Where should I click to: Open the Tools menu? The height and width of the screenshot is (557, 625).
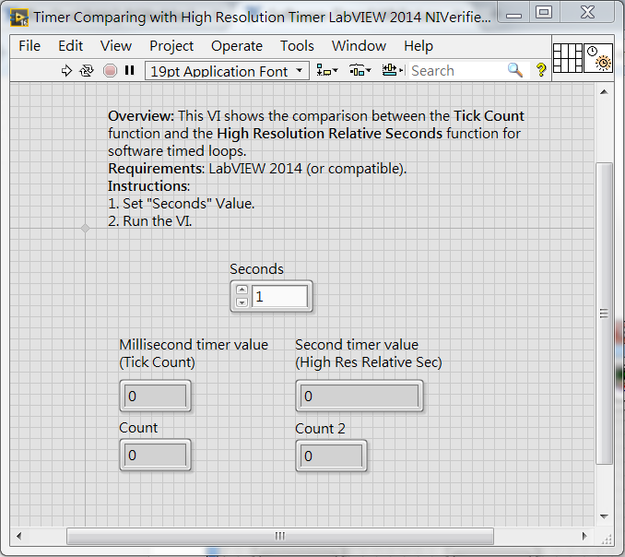coord(297,46)
